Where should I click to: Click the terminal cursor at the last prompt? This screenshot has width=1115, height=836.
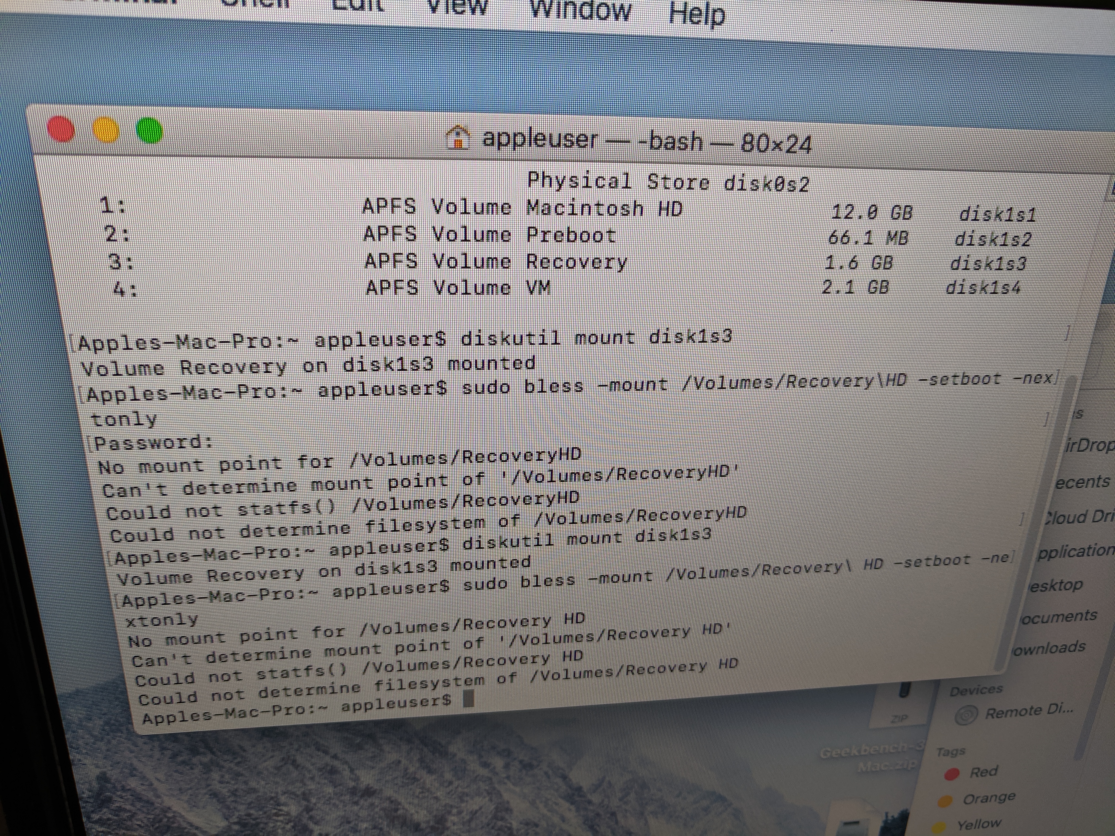click(x=468, y=699)
